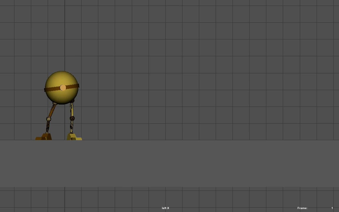This screenshot has width=339, height=212.
Task: Click the right leg knee joint
Action: click(72, 118)
